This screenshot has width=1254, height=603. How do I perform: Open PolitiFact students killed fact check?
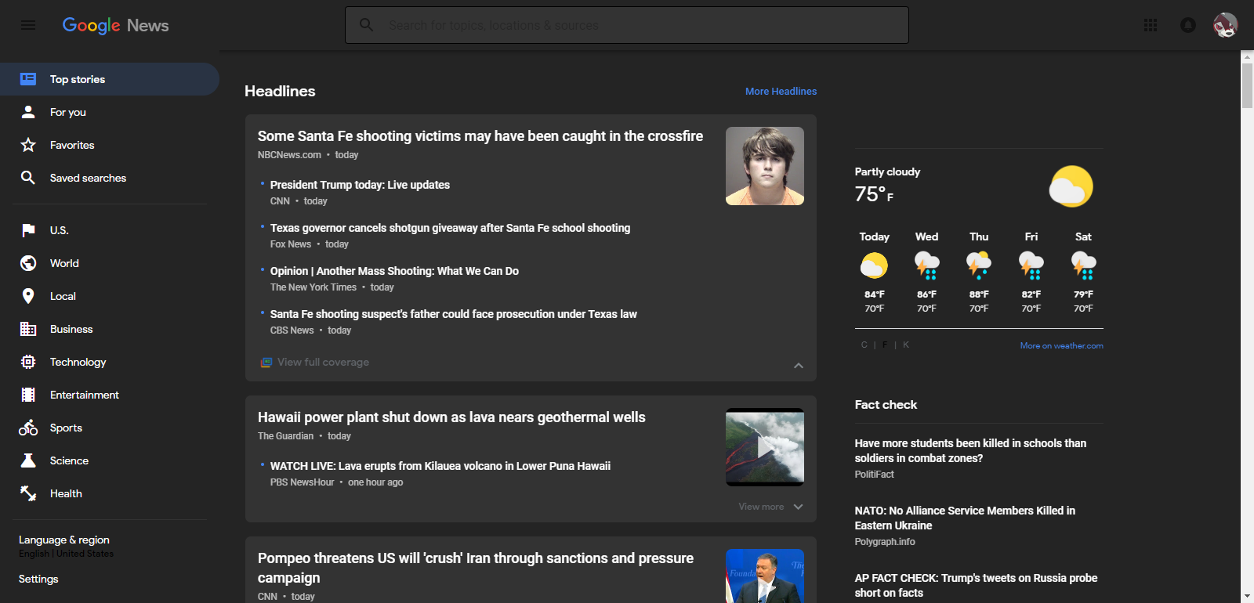click(x=970, y=450)
